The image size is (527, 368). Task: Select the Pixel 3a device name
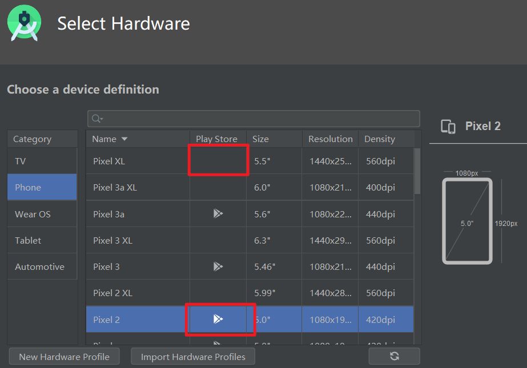coord(108,214)
